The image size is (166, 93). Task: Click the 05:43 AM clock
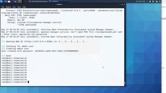click(x=139, y=1)
